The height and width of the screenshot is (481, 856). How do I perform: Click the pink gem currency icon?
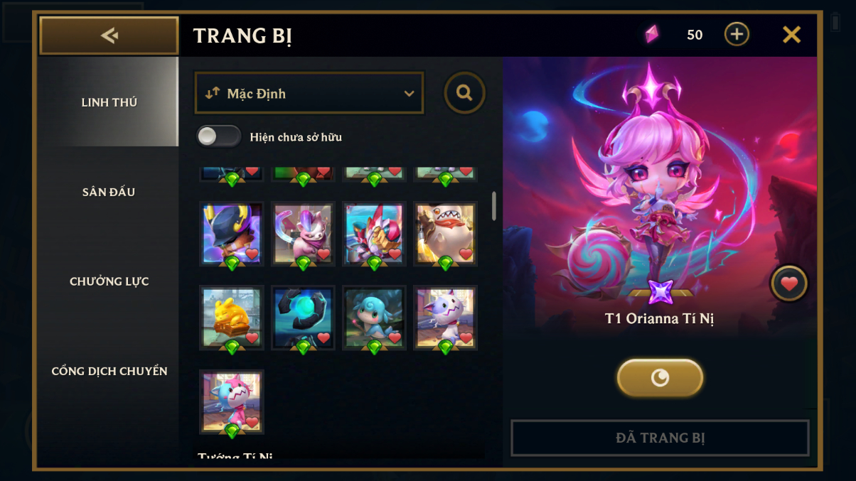coord(652,34)
